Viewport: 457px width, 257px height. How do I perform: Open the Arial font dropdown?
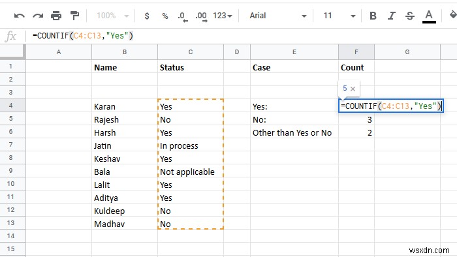[277, 16]
